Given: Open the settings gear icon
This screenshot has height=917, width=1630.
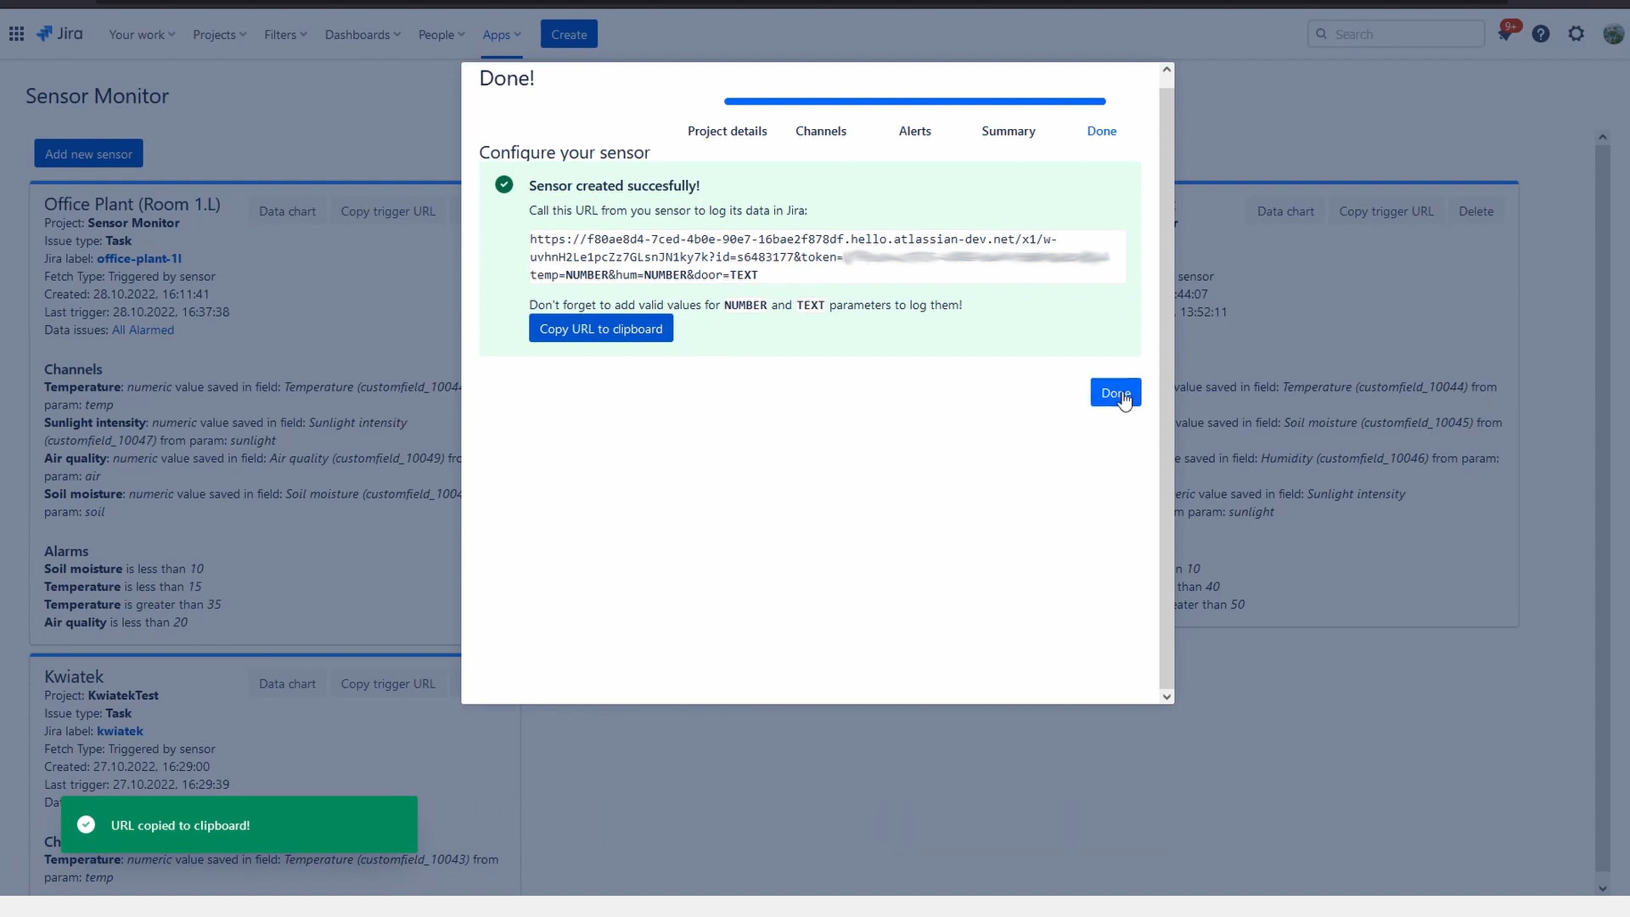Looking at the screenshot, I should coord(1577,34).
